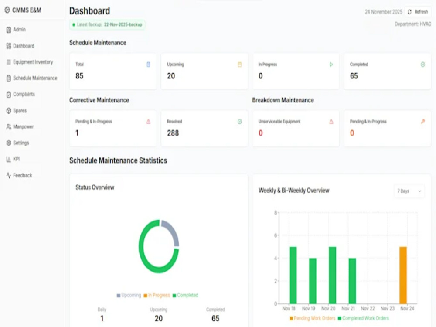Screen dimensions: 436x327
Task: Click the Feedback pulse icon
Action: [x=9, y=175]
